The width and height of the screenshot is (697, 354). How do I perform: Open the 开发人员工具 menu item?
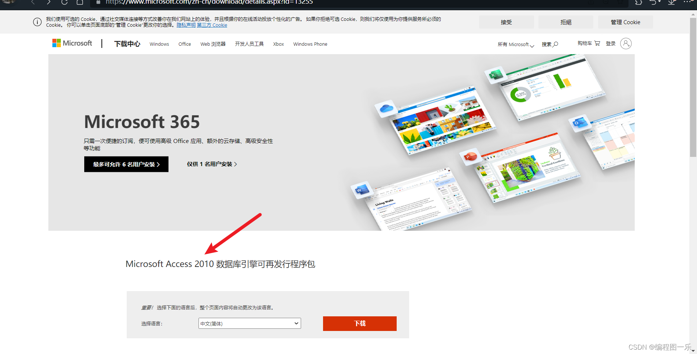(249, 44)
